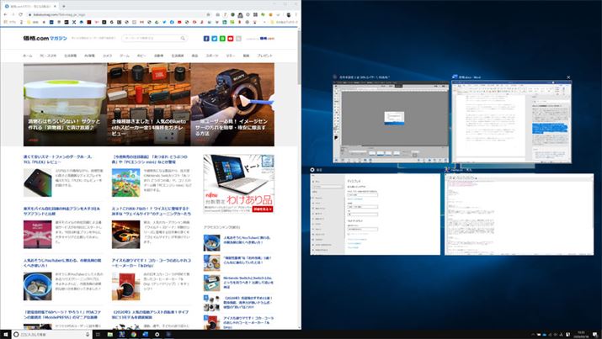Screen dimensions: 602x339
Task: Open the YouTube icon in the site header
Action: point(232,39)
